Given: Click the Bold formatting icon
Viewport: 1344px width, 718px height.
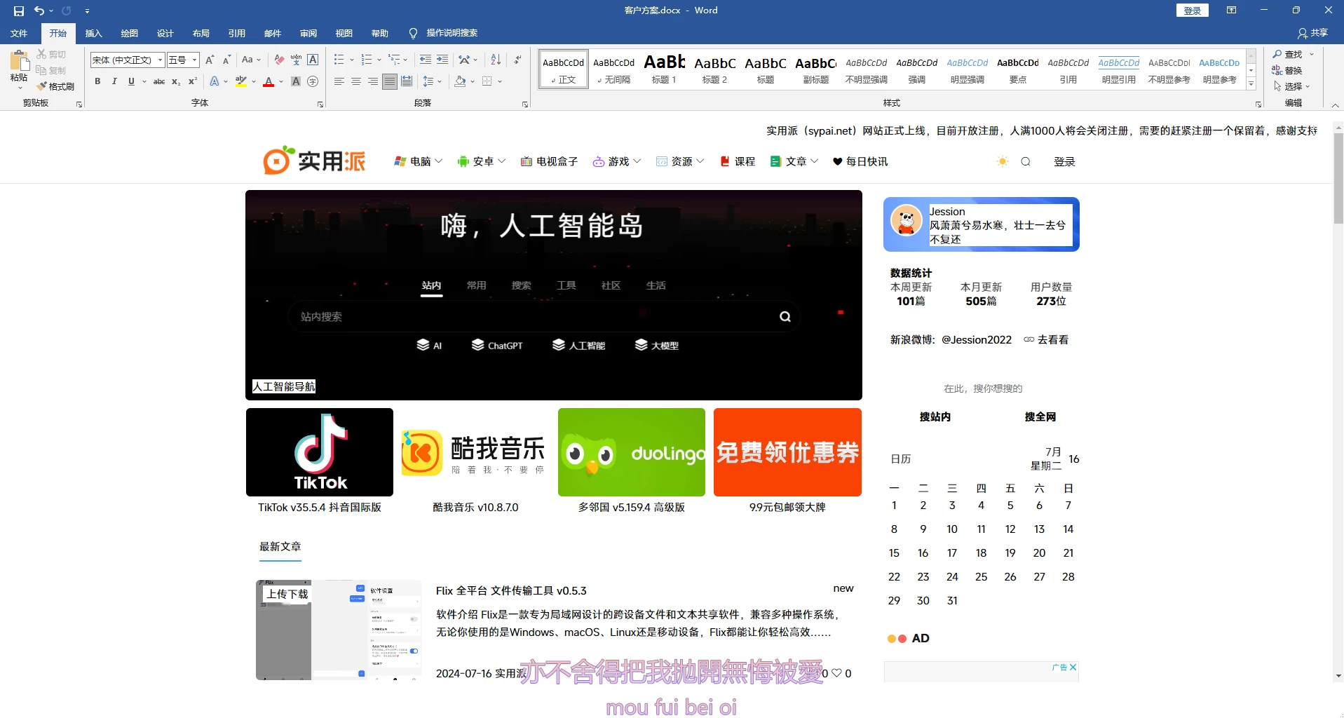Looking at the screenshot, I should tap(97, 81).
